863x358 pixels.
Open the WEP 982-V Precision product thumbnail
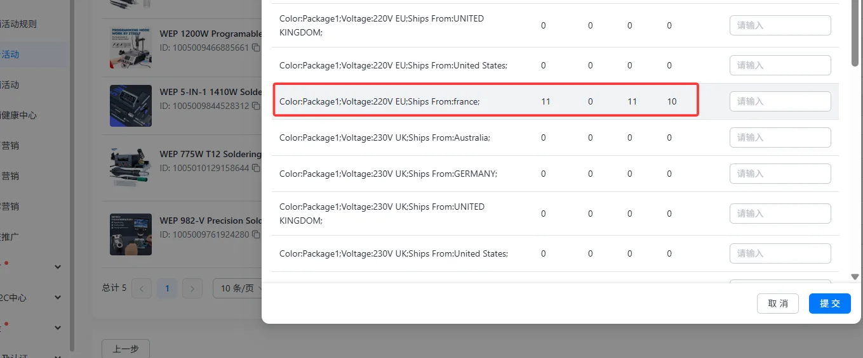pyautogui.click(x=130, y=234)
